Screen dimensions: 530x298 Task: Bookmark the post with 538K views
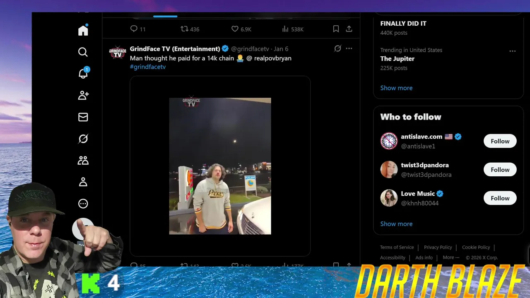tap(336, 29)
